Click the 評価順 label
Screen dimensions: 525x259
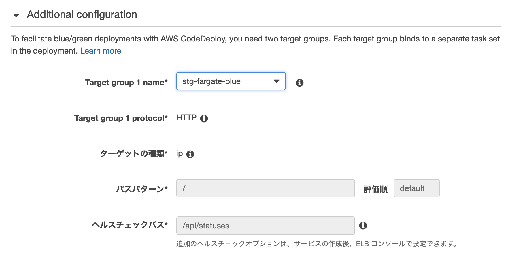375,189
